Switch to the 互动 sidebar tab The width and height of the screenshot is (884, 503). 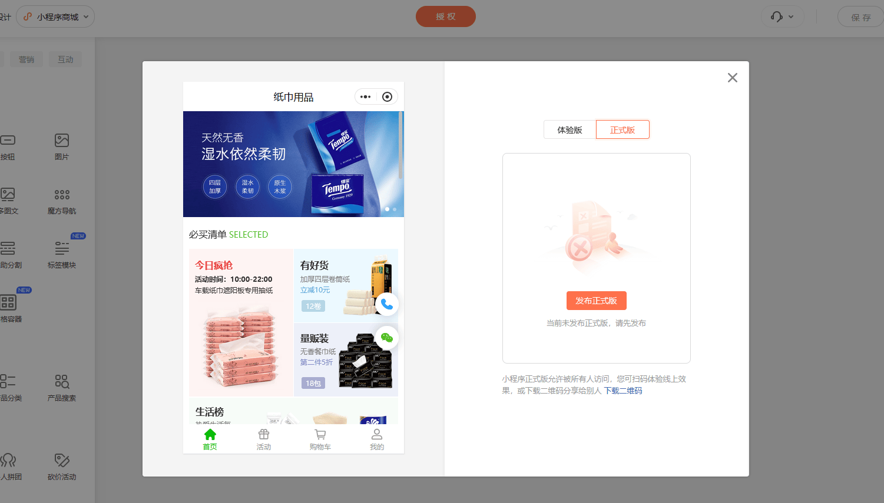[x=65, y=59]
